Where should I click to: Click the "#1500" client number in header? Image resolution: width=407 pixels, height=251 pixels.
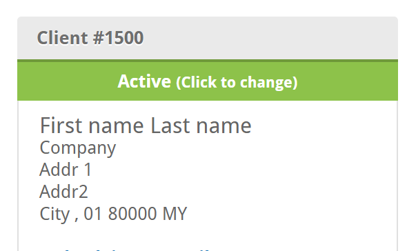click(118, 38)
